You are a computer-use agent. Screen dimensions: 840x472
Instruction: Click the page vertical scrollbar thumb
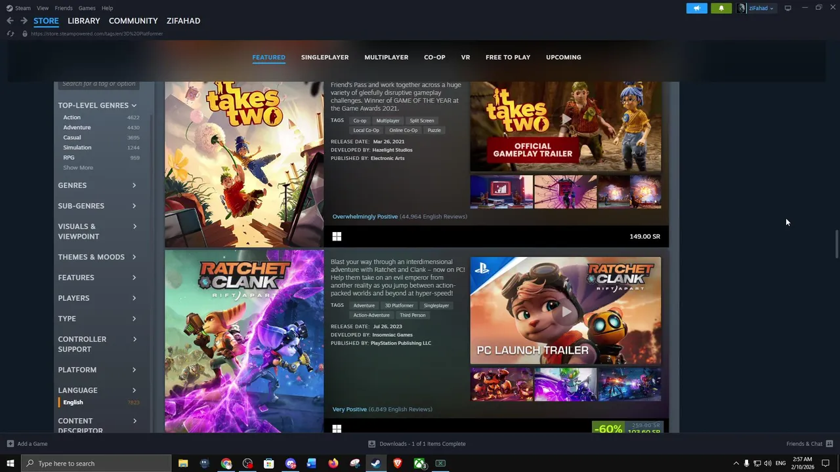point(836,245)
